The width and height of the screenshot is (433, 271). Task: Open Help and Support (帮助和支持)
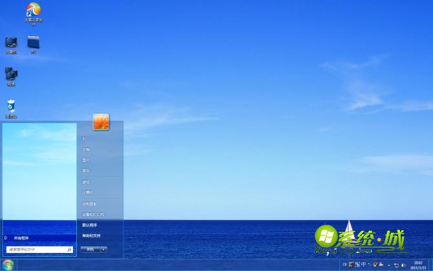(x=91, y=236)
